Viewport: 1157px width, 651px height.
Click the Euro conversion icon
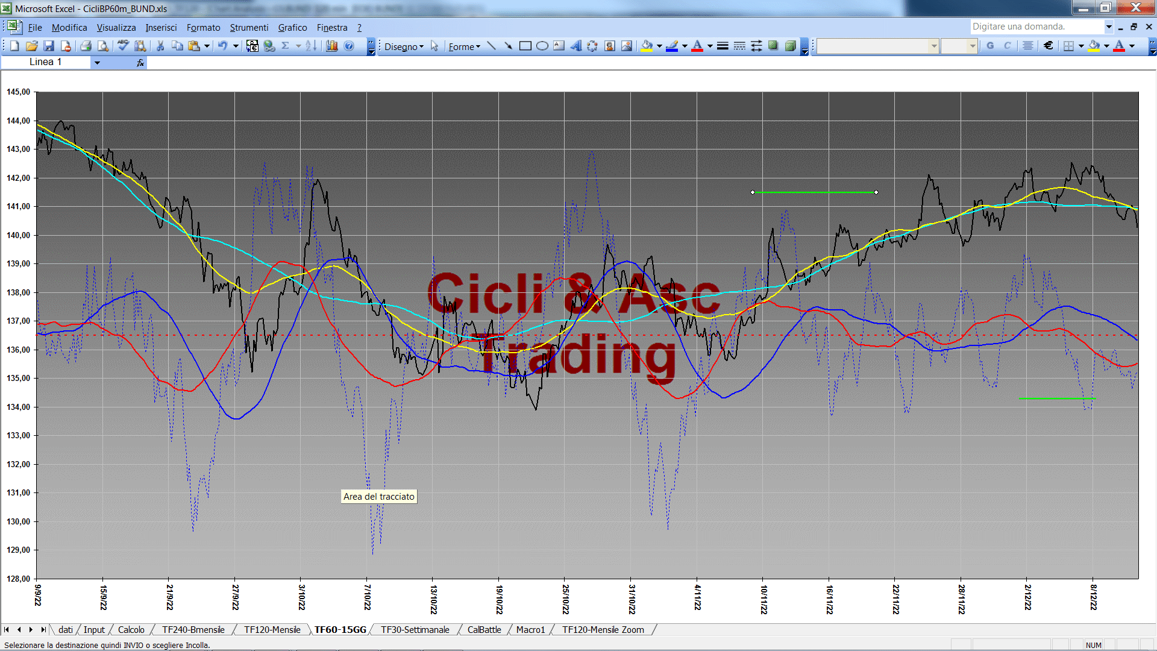252,46
